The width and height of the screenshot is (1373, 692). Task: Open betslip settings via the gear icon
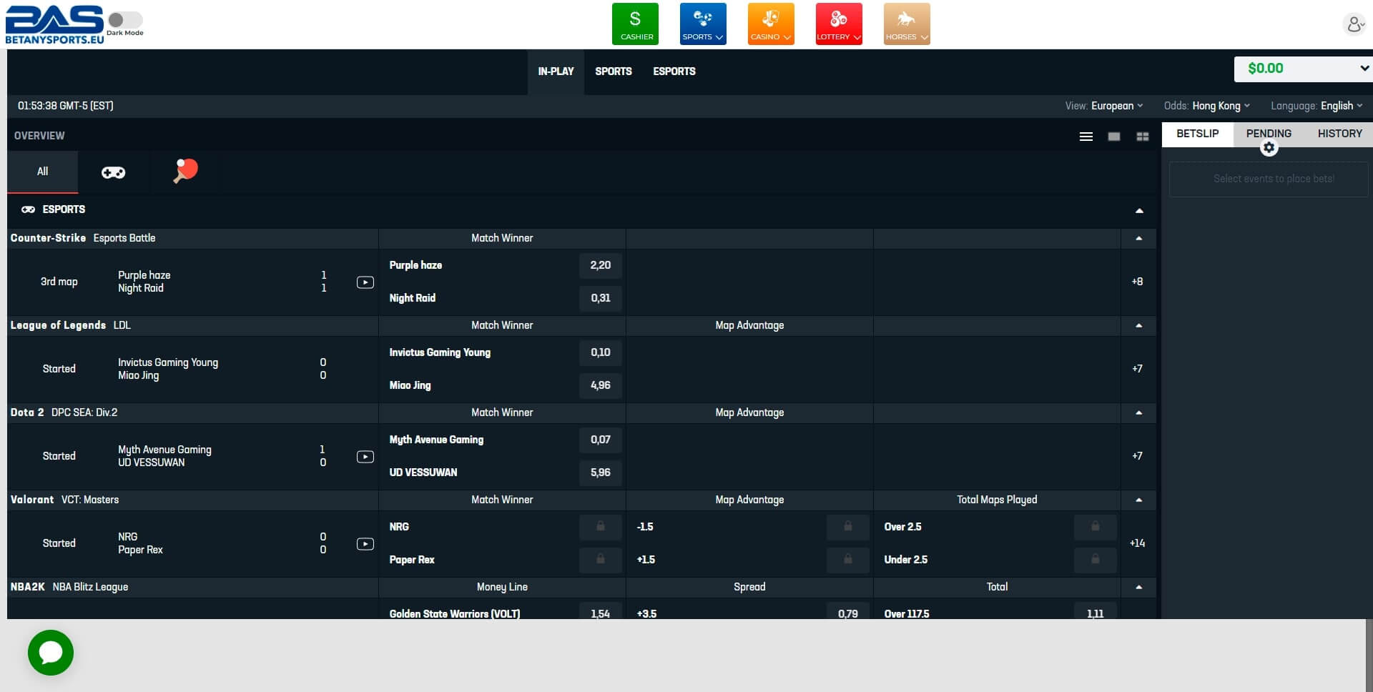tap(1269, 147)
